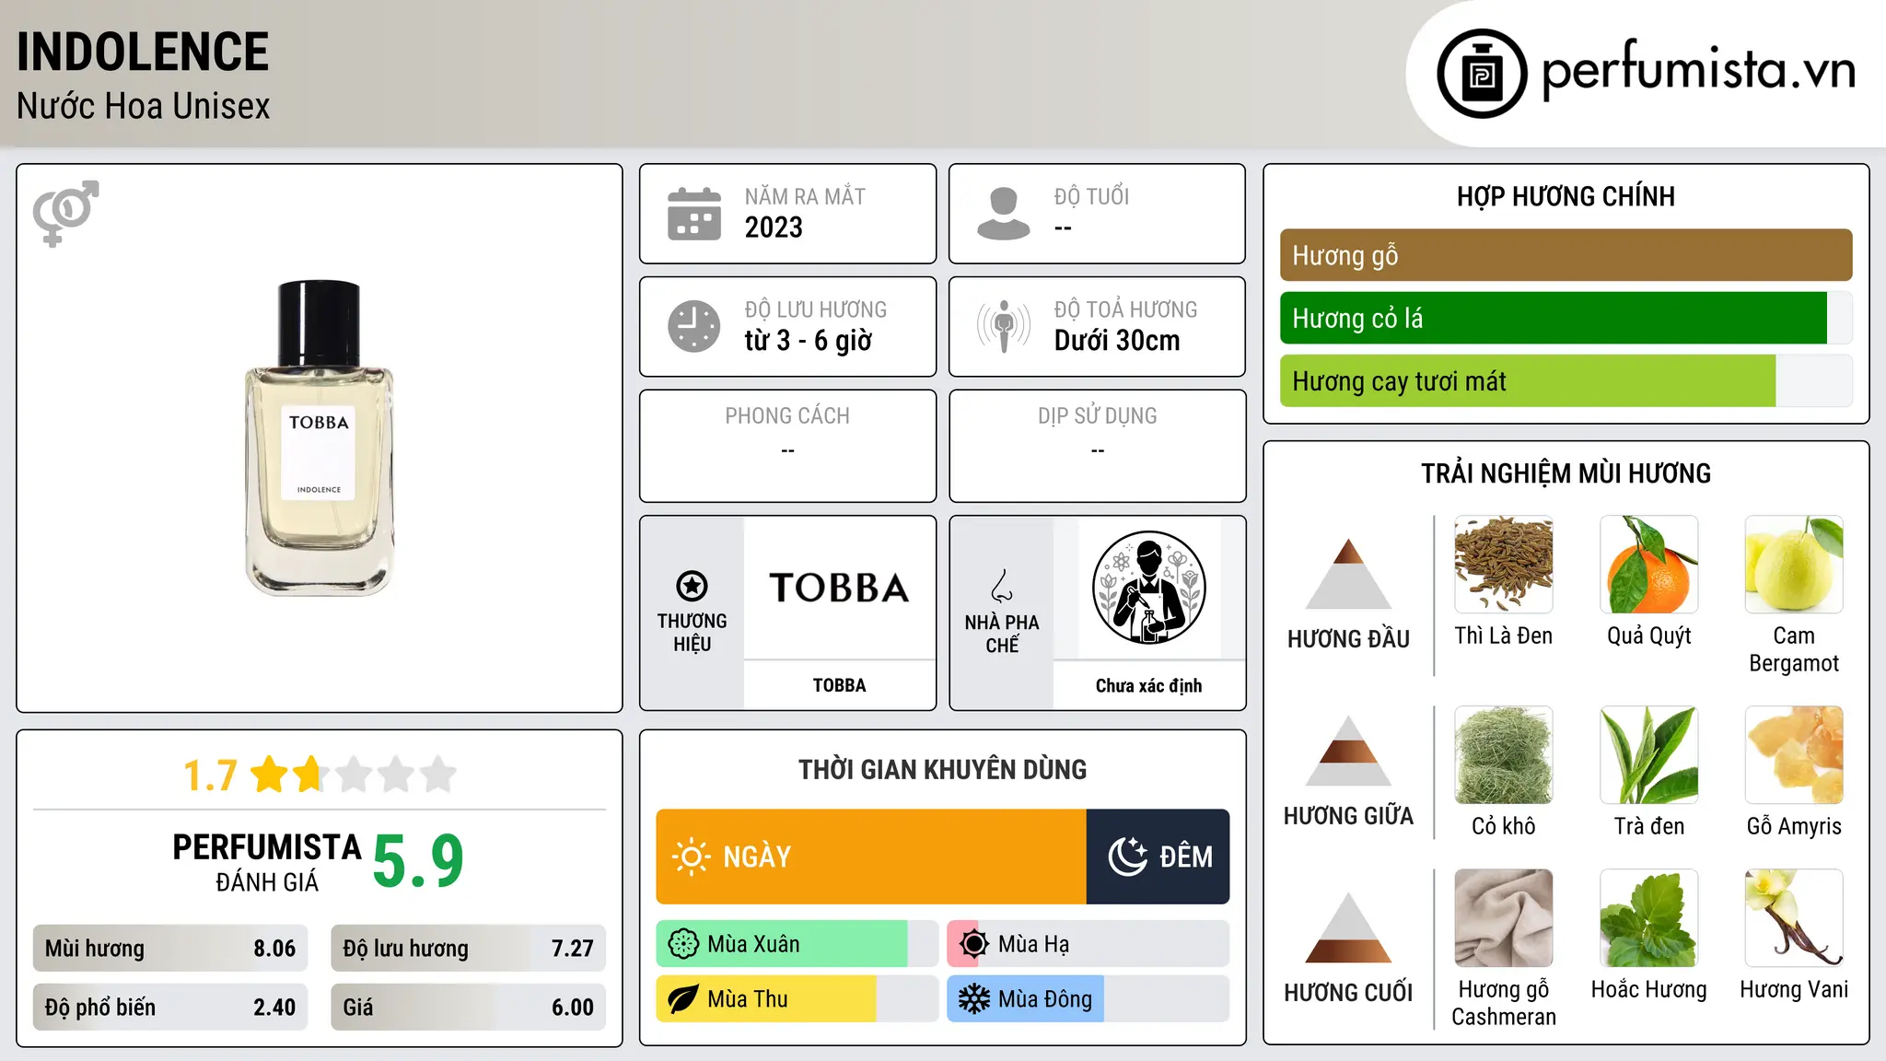Open the Thì Là Đen note image
Screen dimensions: 1886x1061
[1504, 565]
